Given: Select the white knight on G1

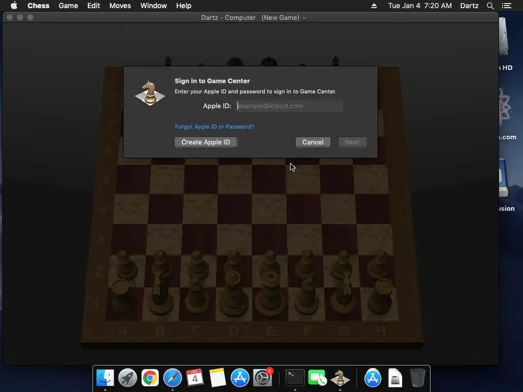Looking at the screenshot, I should [344, 291].
